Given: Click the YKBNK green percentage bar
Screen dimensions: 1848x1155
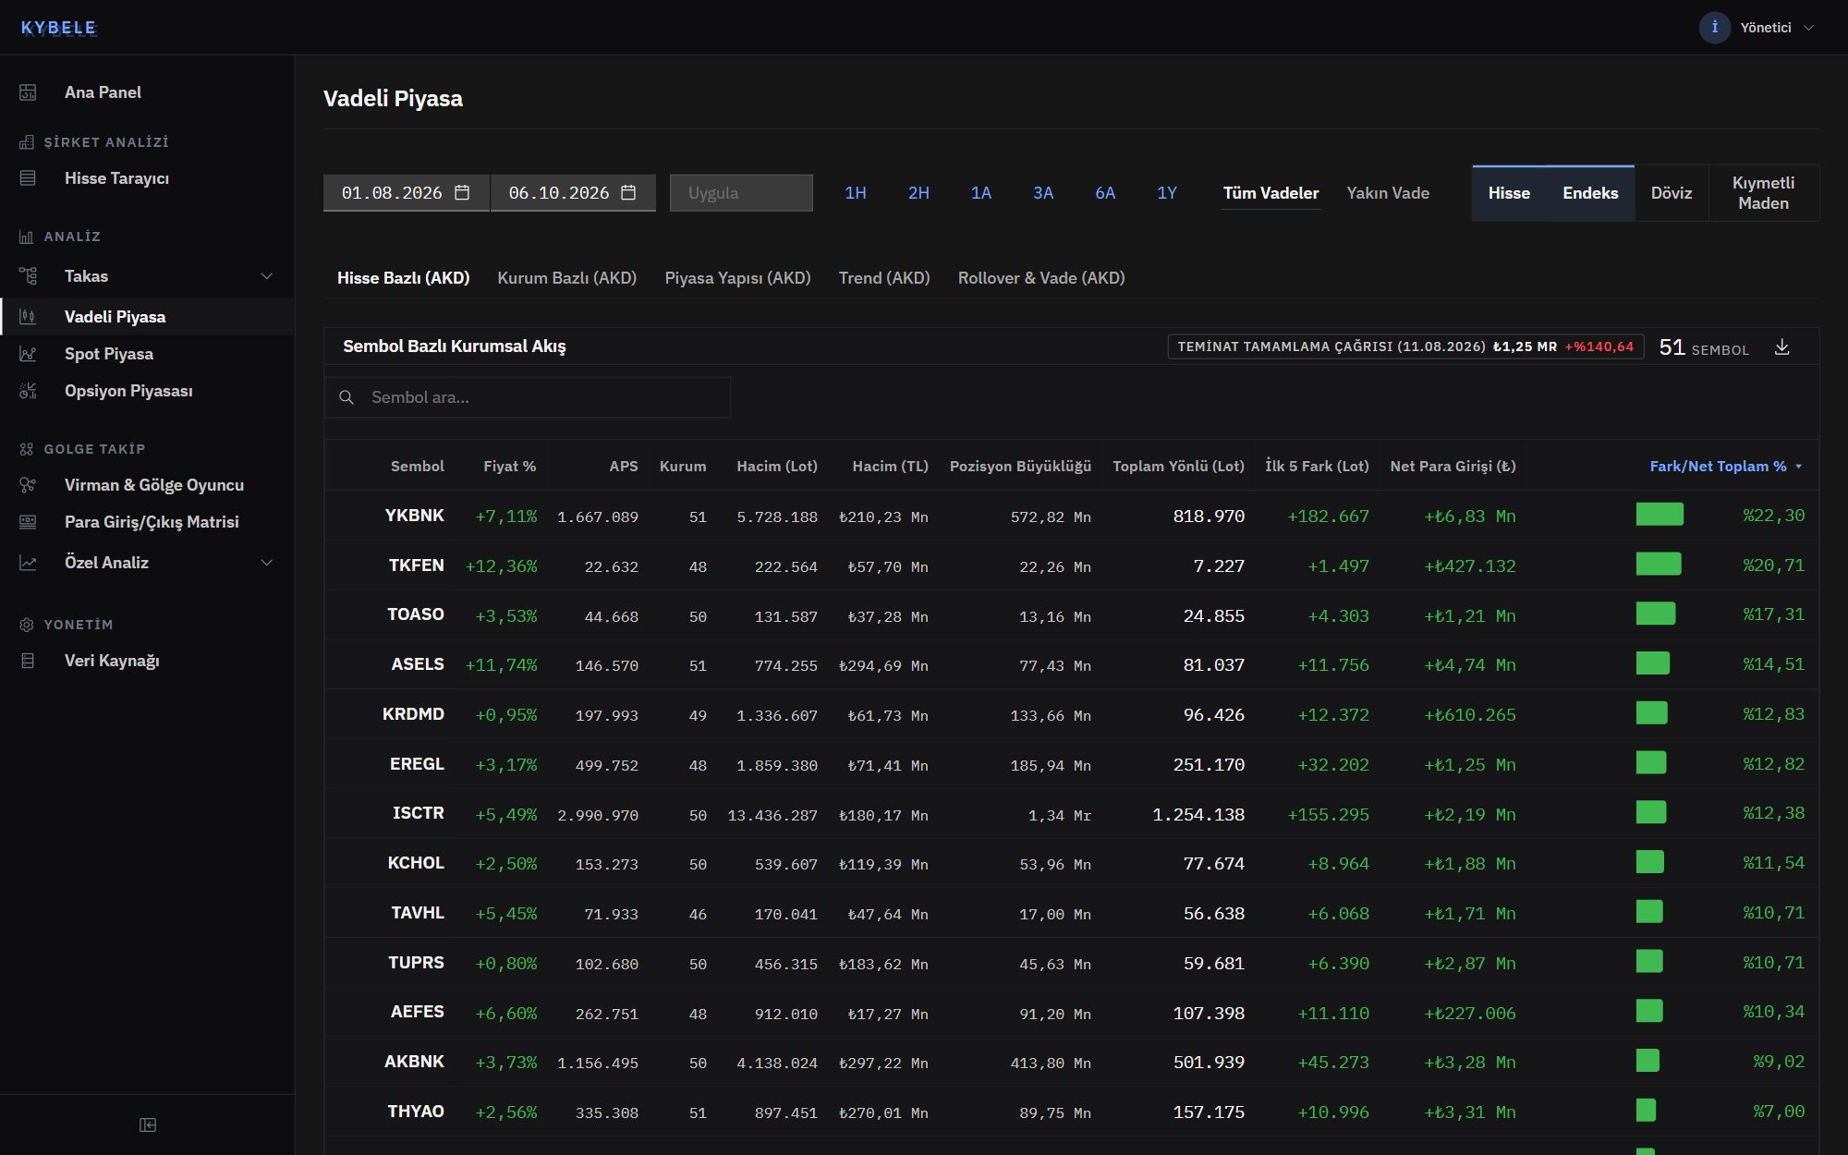Looking at the screenshot, I should (x=1660, y=515).
